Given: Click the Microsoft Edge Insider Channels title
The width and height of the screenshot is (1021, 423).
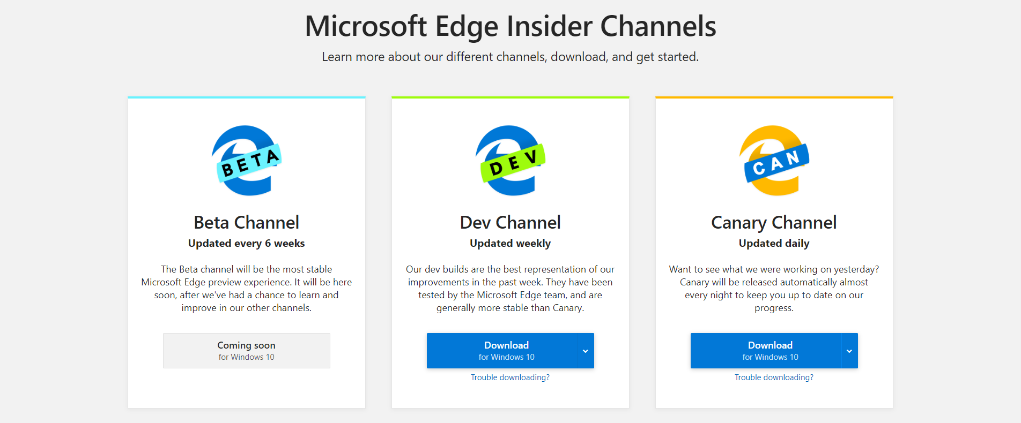Looking at the screenshot, I should tap(510, 26).
